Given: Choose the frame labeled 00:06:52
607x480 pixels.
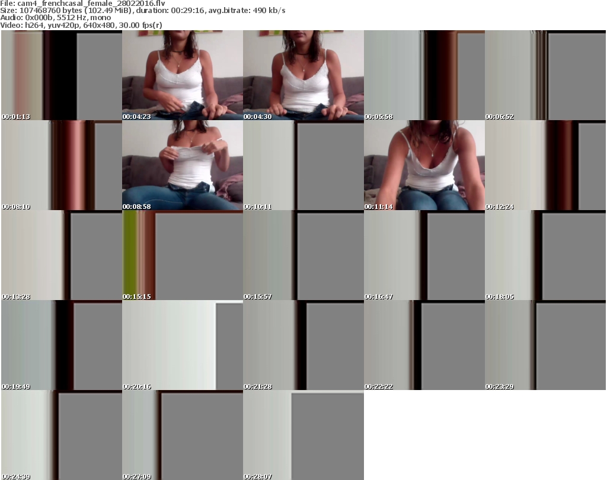Looking at the screenshot, I should [545, 75].
